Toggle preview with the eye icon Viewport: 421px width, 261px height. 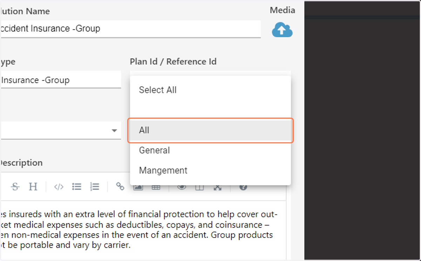pos(181,188)
